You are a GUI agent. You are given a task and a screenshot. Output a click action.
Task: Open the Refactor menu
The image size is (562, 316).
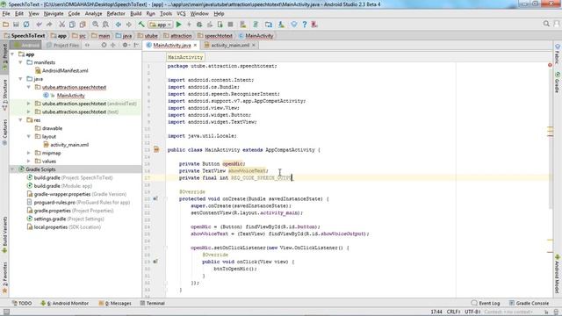click(x=116, y=14)
